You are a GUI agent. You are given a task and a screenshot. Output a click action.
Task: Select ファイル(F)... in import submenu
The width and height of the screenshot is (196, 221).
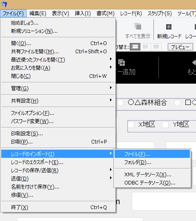[x=152, y=154]
